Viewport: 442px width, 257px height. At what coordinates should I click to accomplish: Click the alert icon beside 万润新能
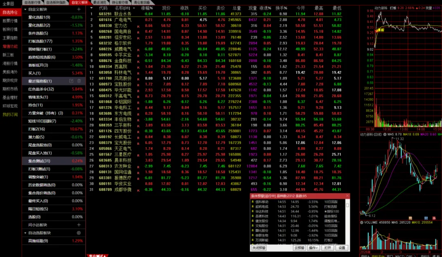(253, 240)
